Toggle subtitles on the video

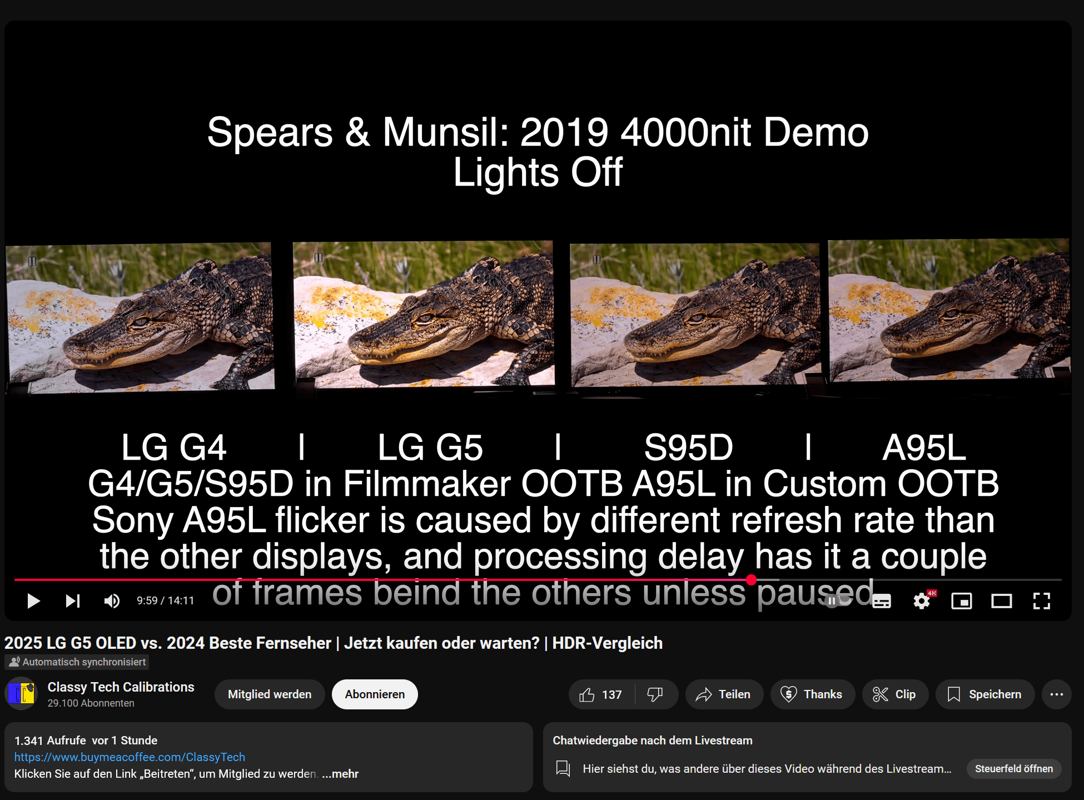[882, 601]
